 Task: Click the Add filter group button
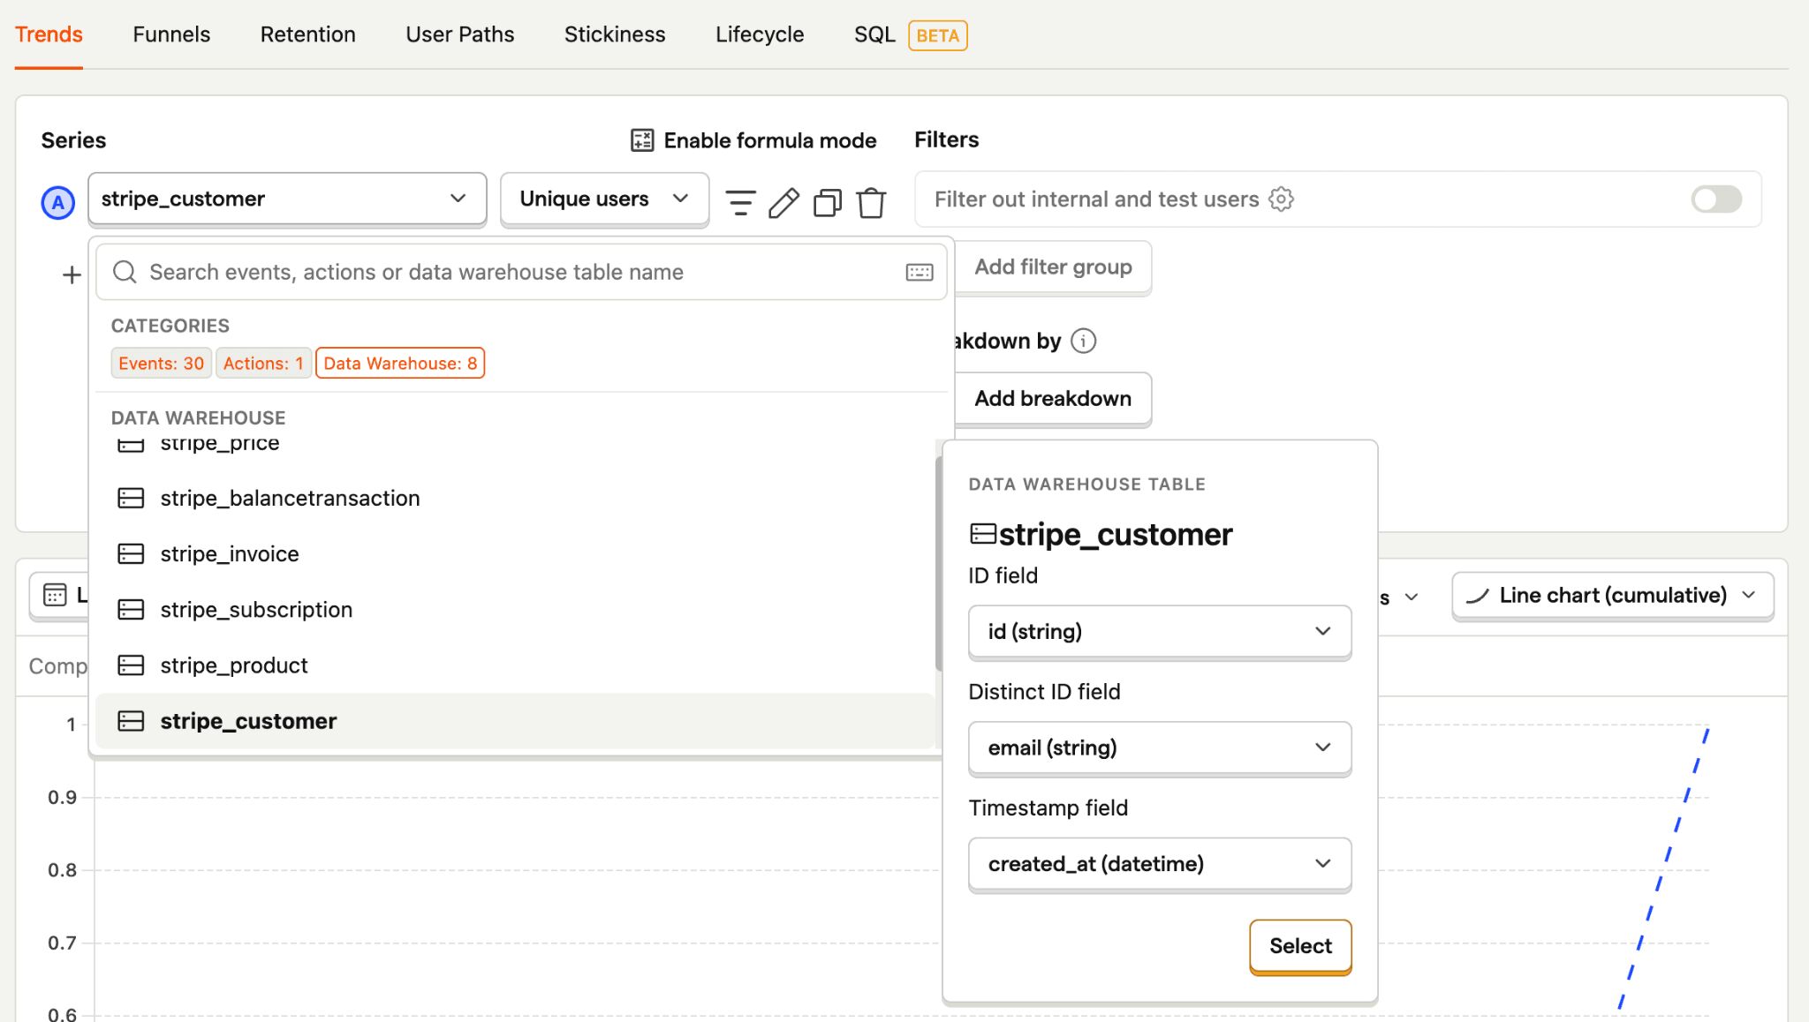pyautogui.click(x=1052, y=266)
